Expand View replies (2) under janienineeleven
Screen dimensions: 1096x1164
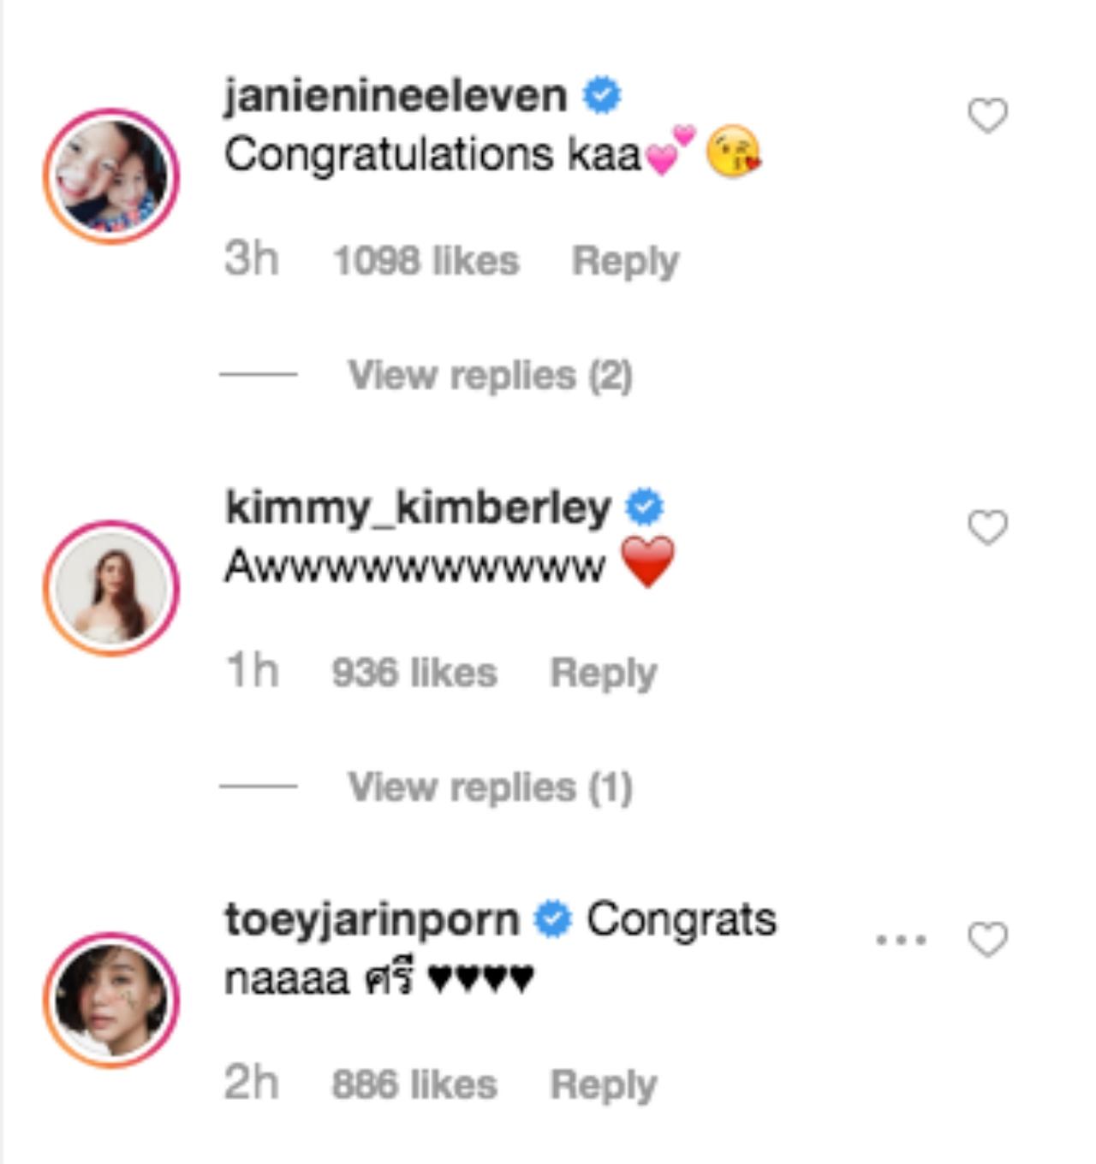[x=490, y=376]
